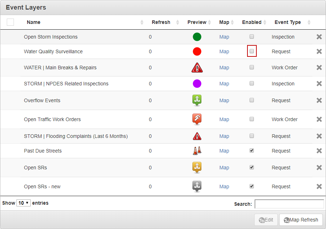Viewport: 326px width, 229px height.
Task: Click the yellow marker icon for Open SRs
Action: click(197, 168)
